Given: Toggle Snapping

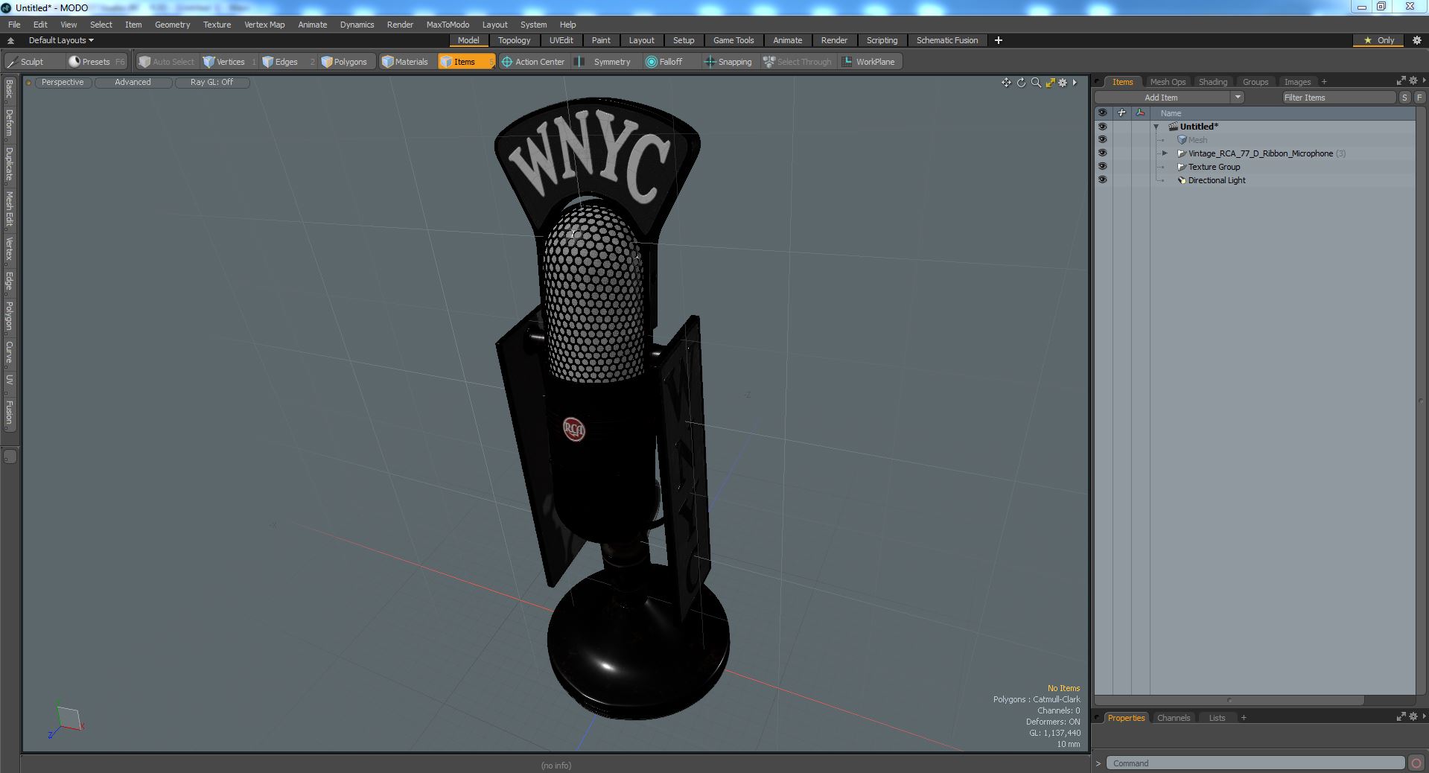Looking at the screenshot, I should click(x=729, y=62).
